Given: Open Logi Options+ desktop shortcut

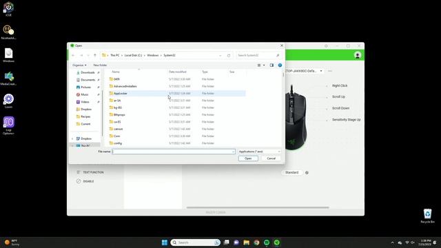Looking at the screenshot, I should [x=8, y=125].
